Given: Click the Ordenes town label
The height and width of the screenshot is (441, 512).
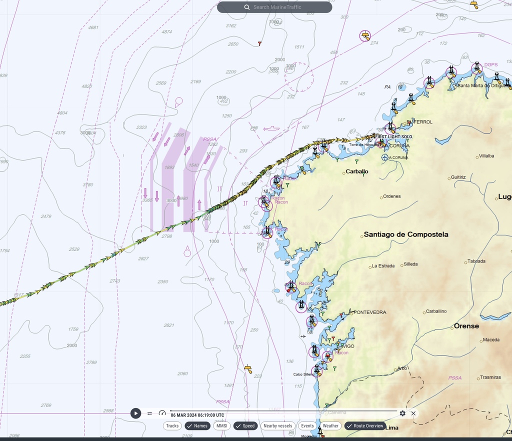Looking at the screenshot, I should 392,196.
